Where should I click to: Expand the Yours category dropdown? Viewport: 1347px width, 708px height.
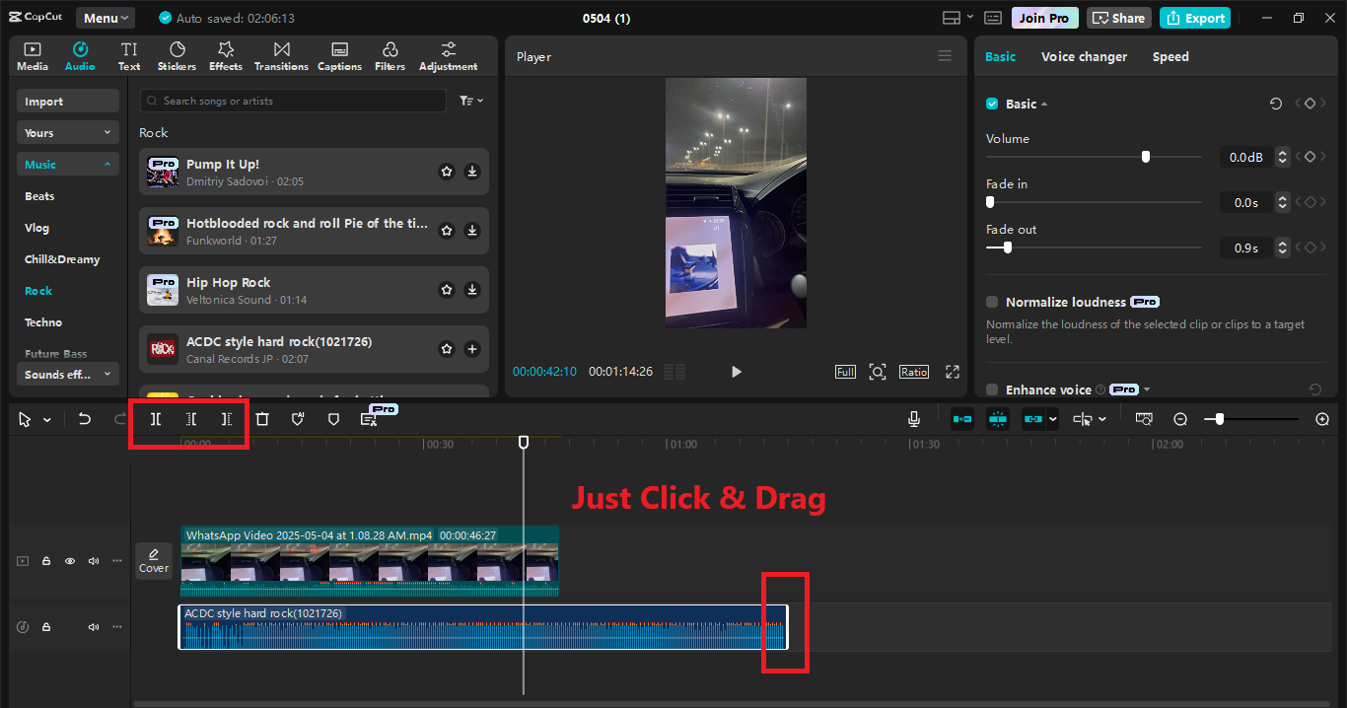coord(67,133)
